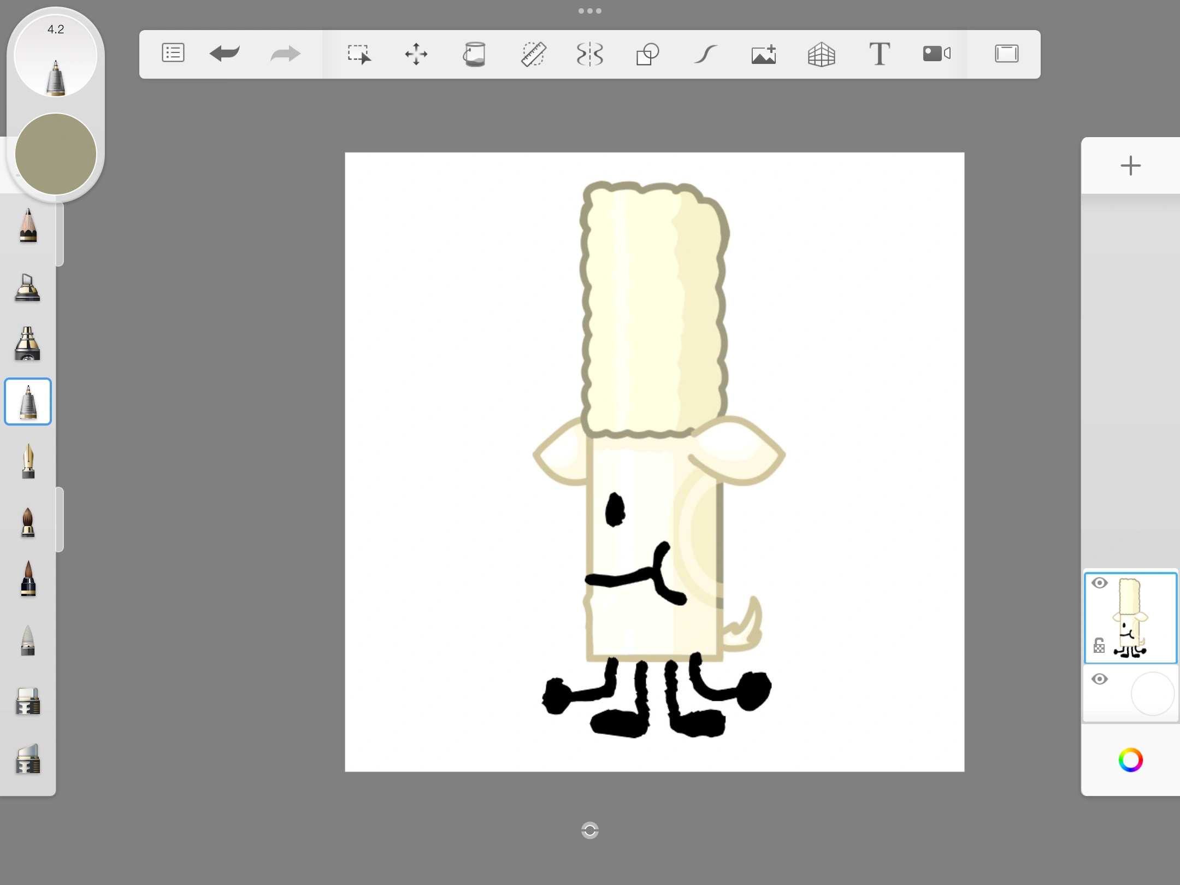1180x885 pixels.
Task: Open the draw shapes tool
Action: click(x=648, y=54)
